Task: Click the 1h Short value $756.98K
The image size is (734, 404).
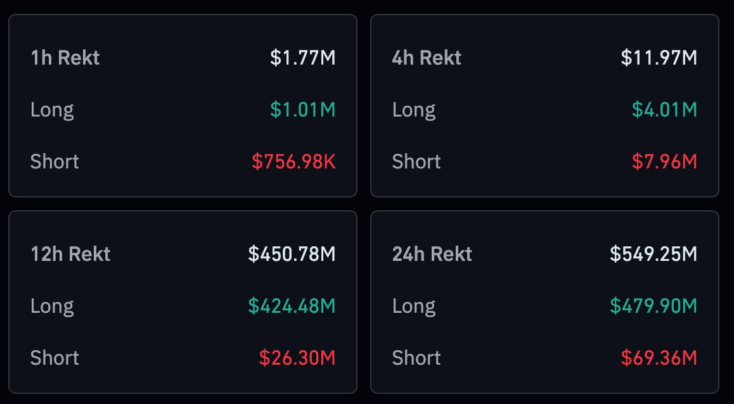Action: [293, 161]
